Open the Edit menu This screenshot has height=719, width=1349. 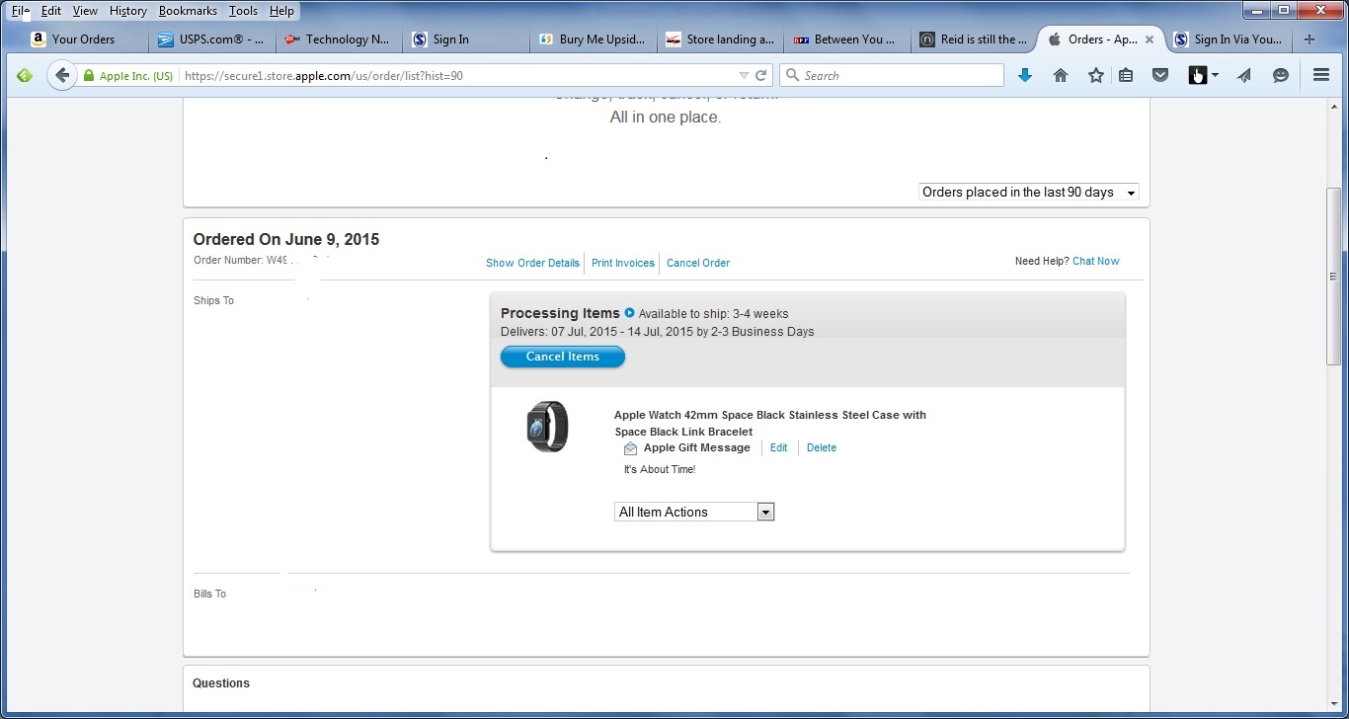coord(51,11)
